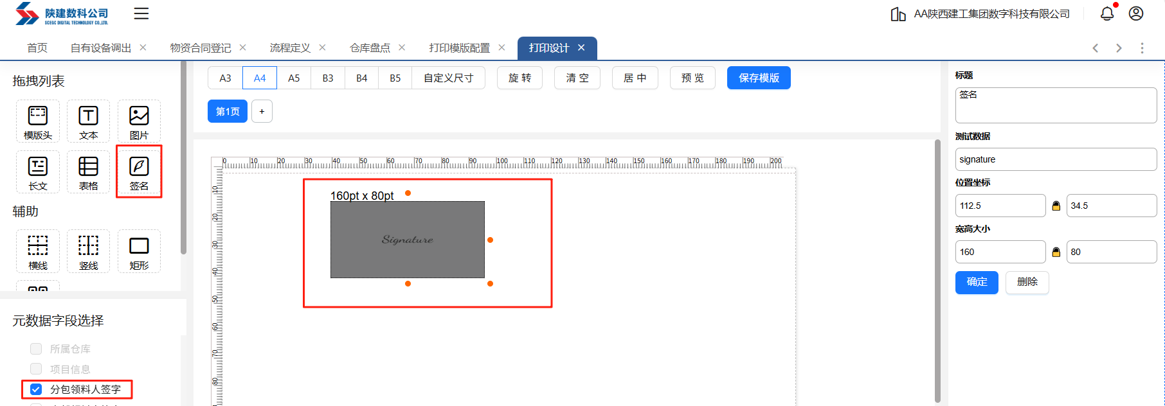Viewport: 1165px width, 406px height.
Task: Click the 保存模版 save template button
Action: tap(759, 78)
